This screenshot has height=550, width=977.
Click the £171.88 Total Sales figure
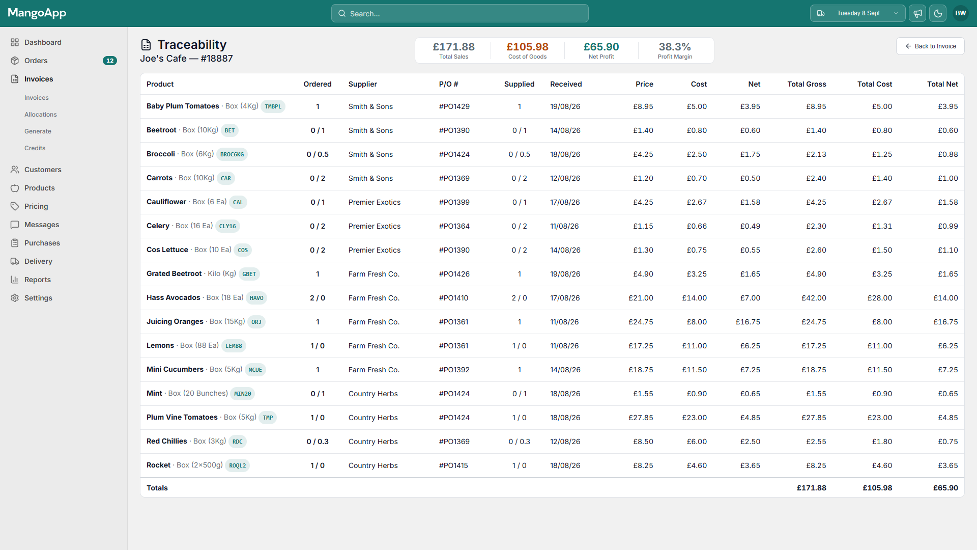(454, 47)
